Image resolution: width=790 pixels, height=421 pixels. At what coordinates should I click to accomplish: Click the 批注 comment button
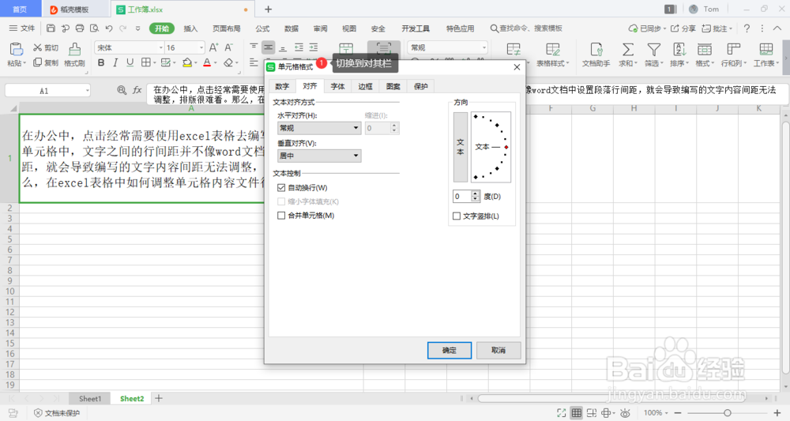[x=717, y=28]
